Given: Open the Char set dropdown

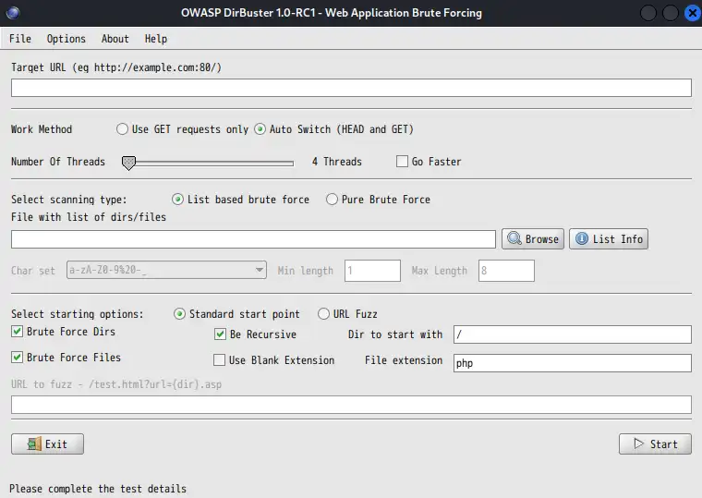Looking at the screenshot, I should [166, 270].
